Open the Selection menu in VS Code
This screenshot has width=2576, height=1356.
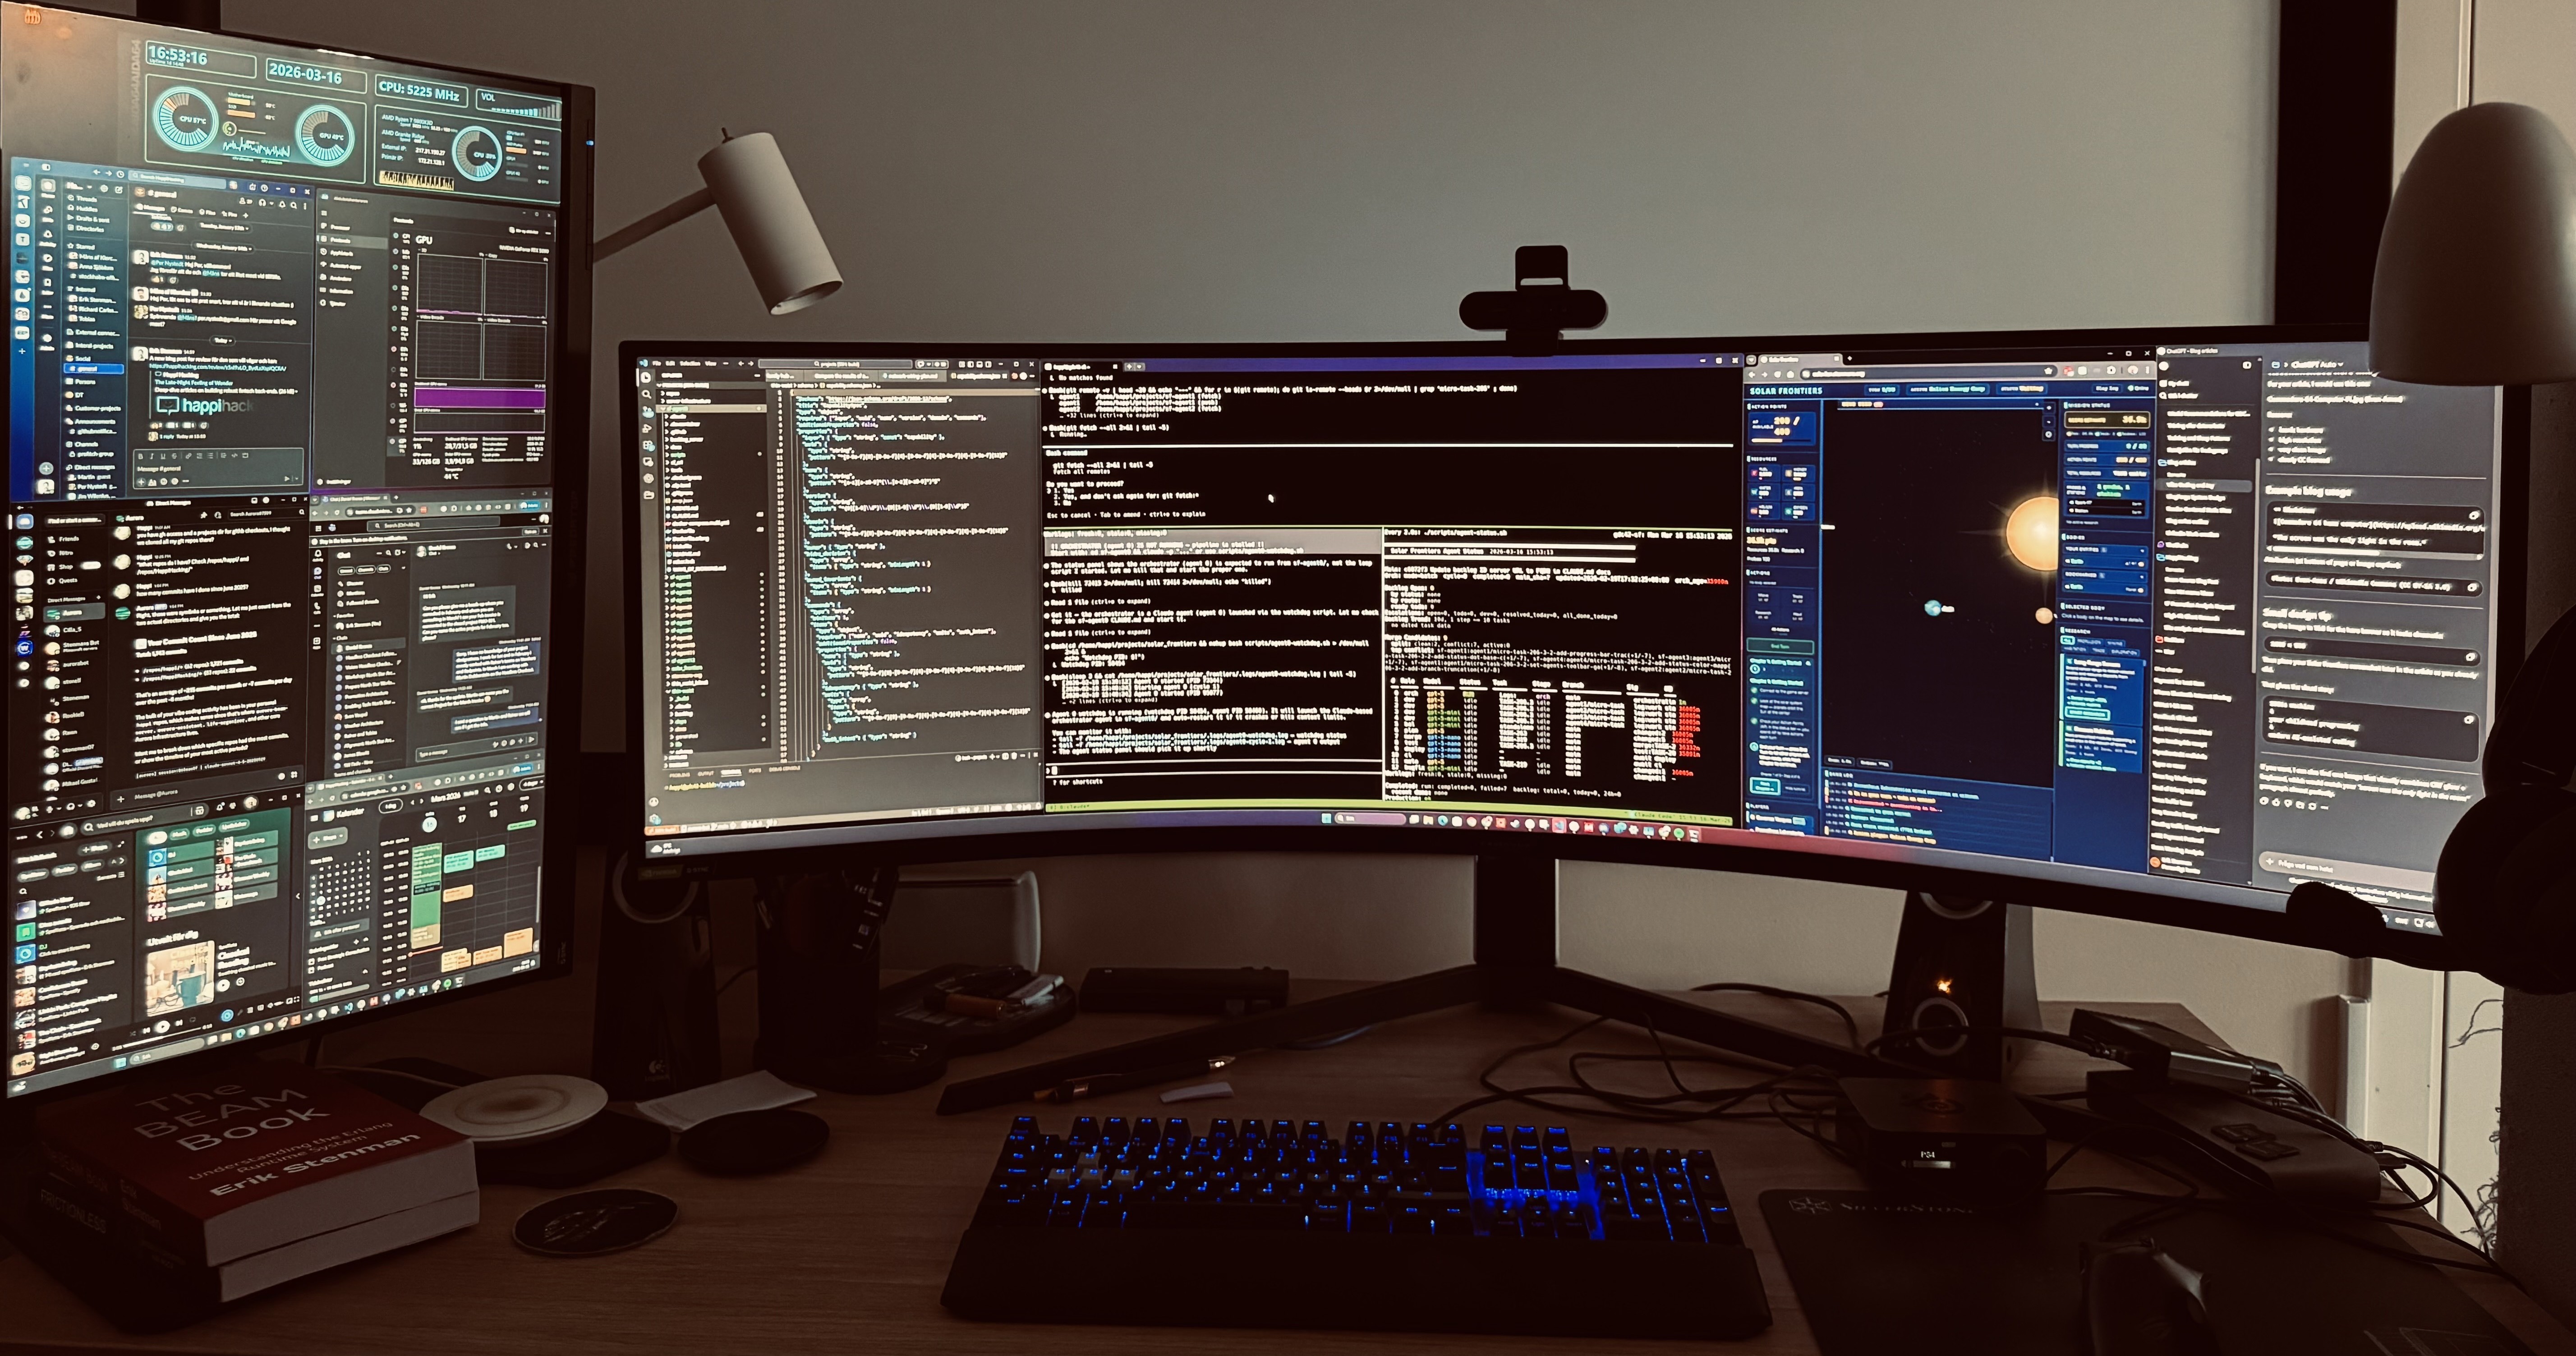pos(690,363)
